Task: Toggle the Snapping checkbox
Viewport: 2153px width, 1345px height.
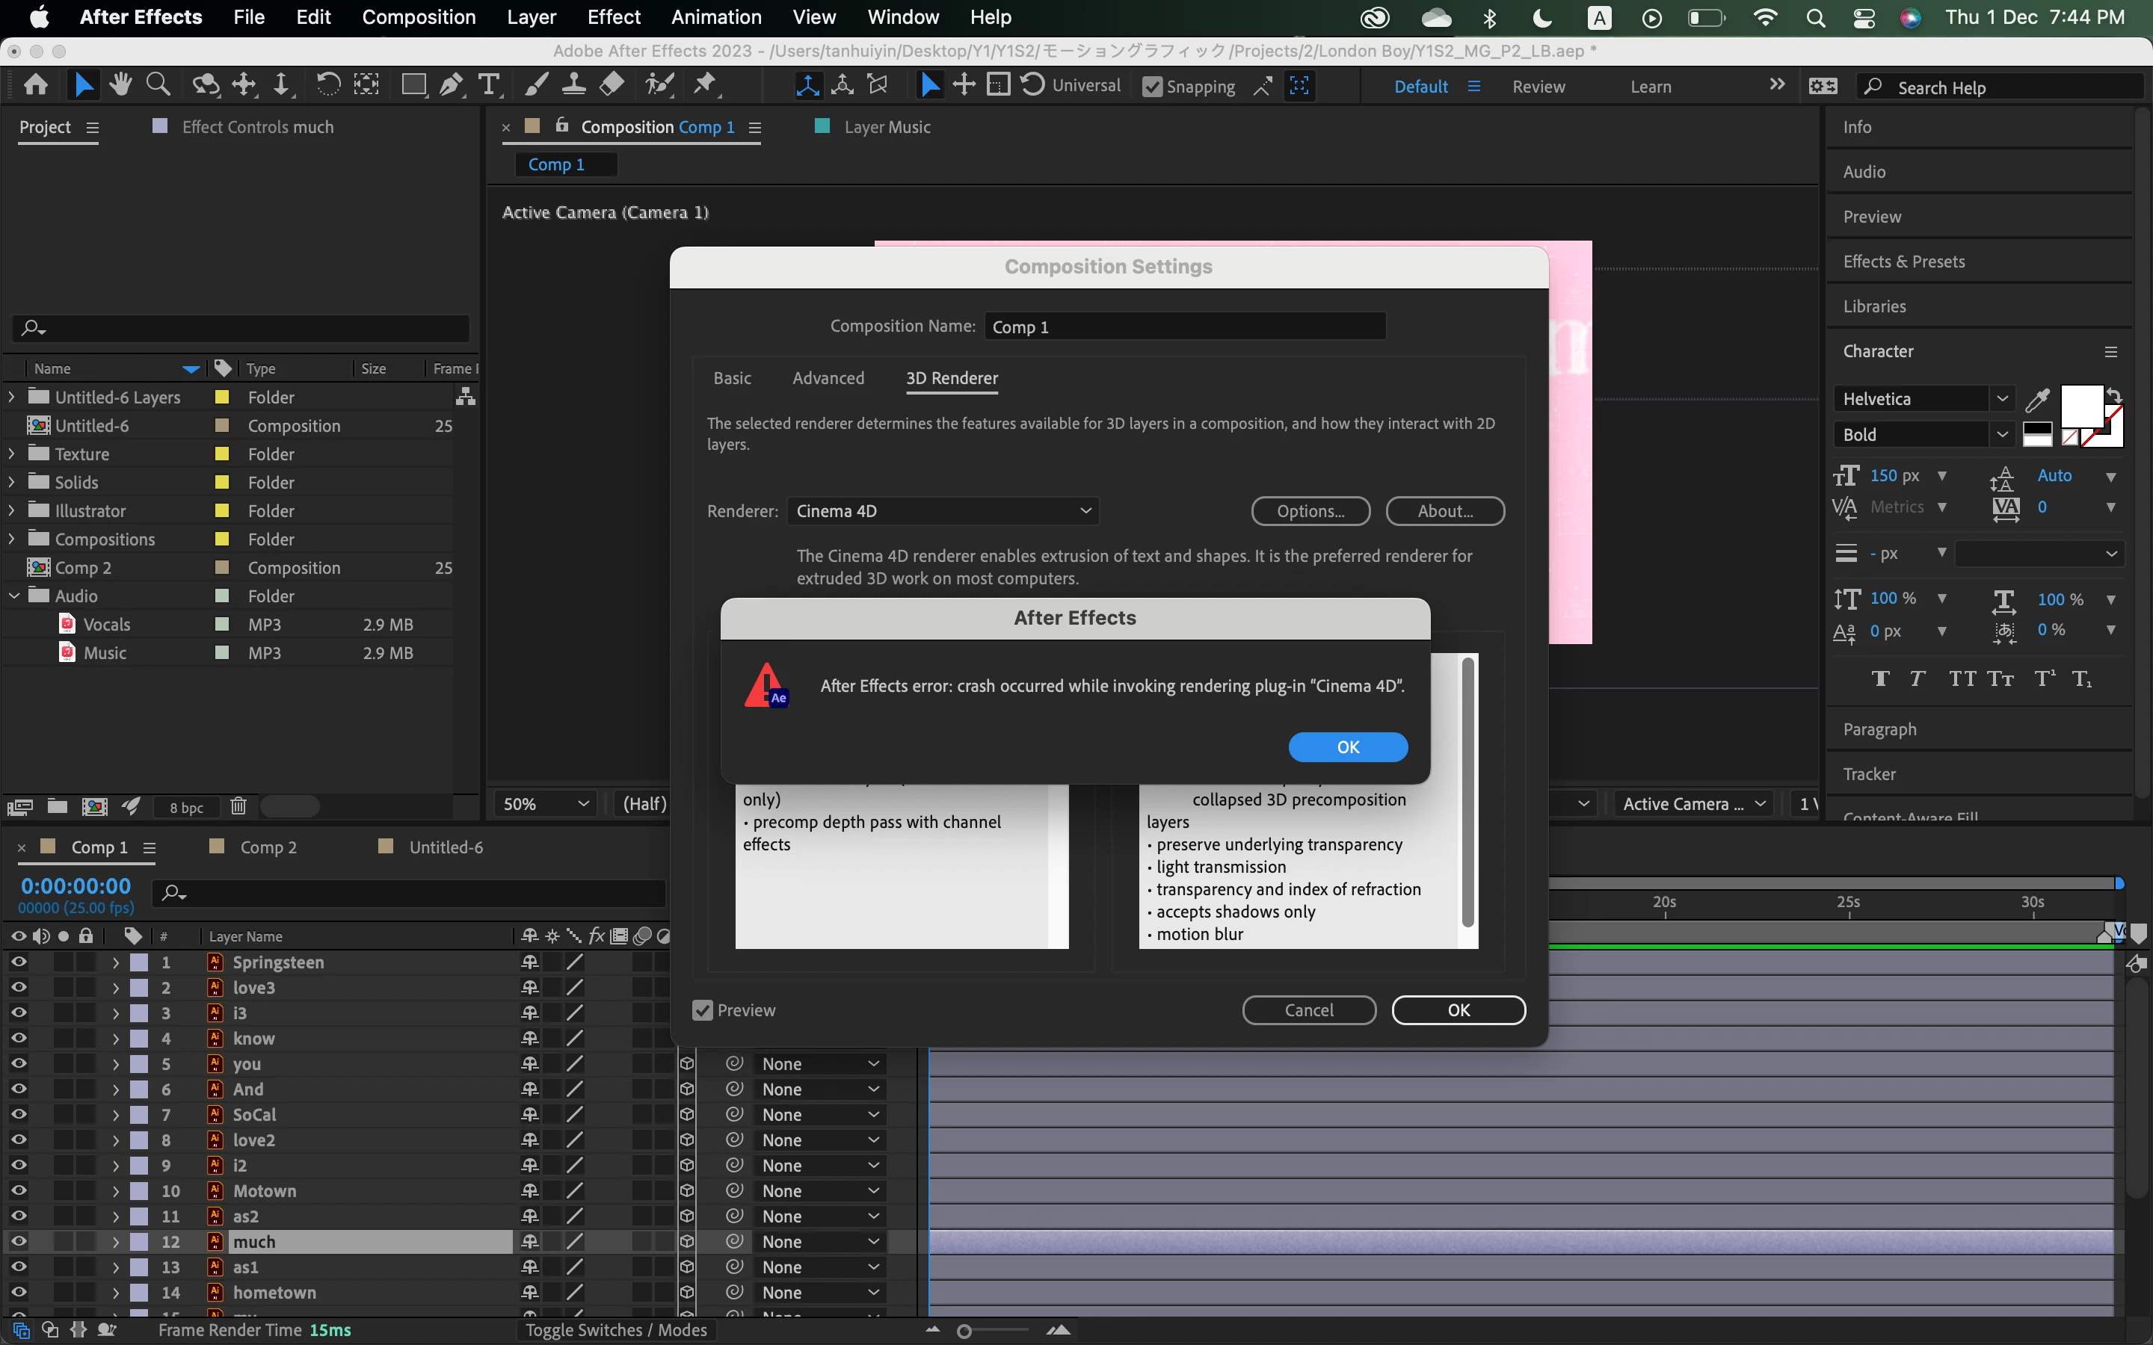Action: click(1152, 87)
